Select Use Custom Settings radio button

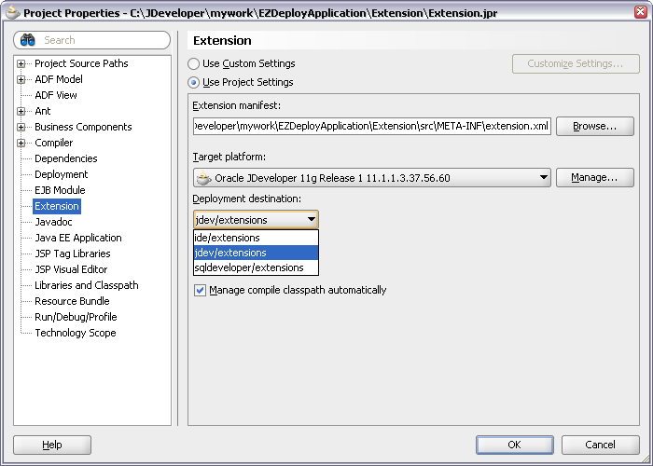tap(194, 64)
